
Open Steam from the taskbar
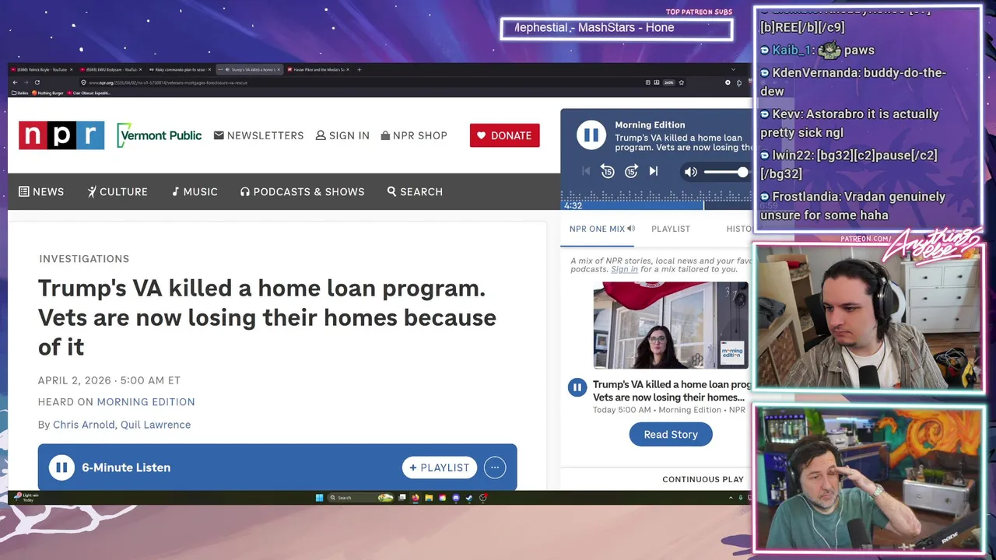pos(469,498)
